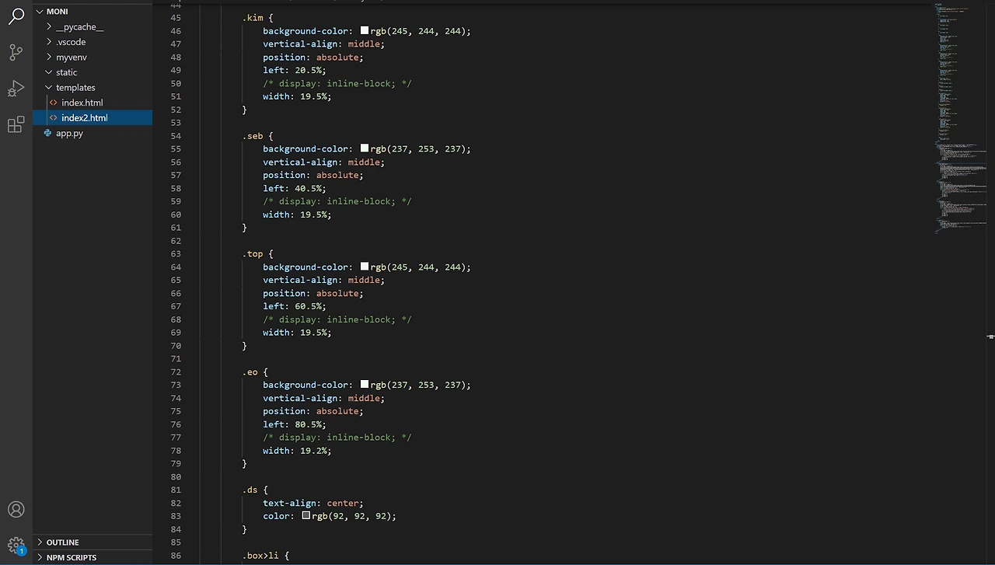
Task: Expand the myvenv folder
Action: (49, 58)
